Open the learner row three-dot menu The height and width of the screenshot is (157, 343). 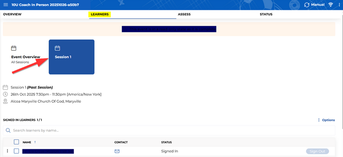click(x=7, y=151)
